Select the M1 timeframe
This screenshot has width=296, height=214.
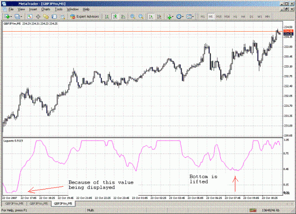point(202,17)
